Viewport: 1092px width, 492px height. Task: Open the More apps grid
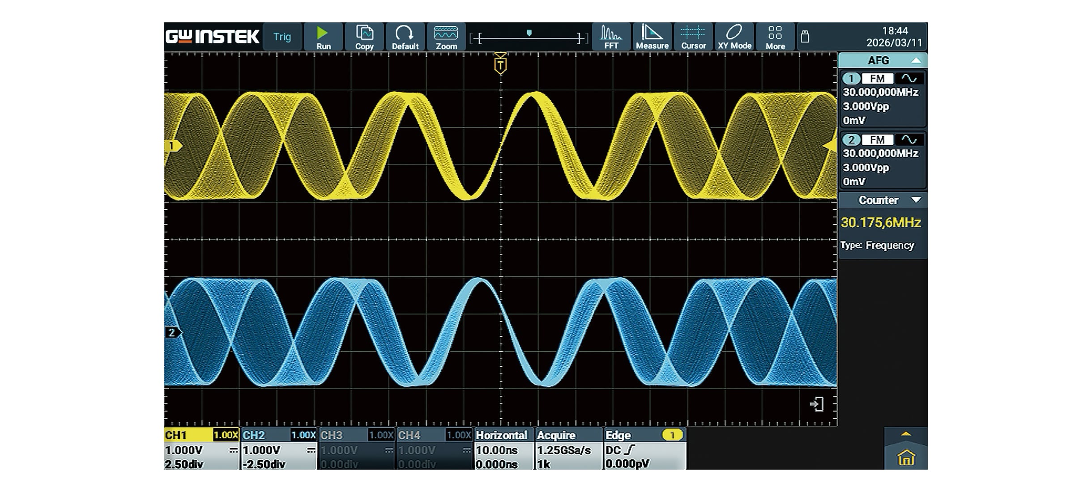pos(775,37)
